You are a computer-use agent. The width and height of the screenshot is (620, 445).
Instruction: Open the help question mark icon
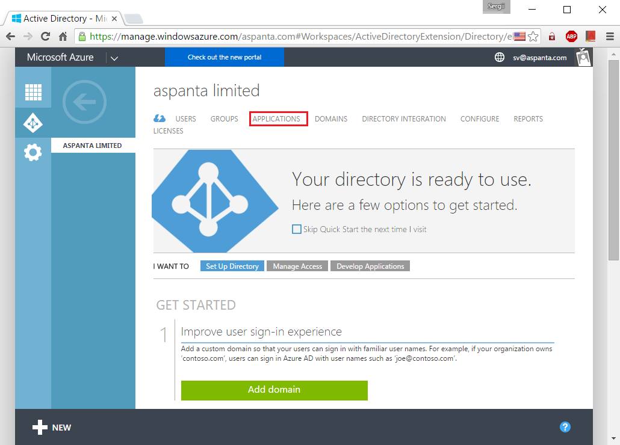coord(565,427)
